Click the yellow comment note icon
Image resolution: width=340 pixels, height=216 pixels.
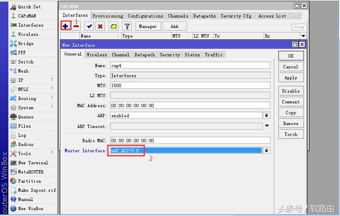[113, 26]
